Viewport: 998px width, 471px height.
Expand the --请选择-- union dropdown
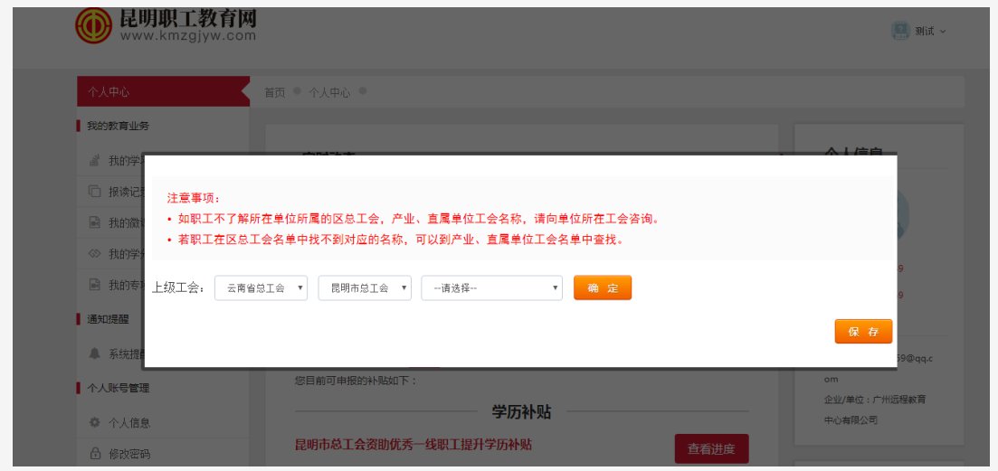(x=491, y=287)
